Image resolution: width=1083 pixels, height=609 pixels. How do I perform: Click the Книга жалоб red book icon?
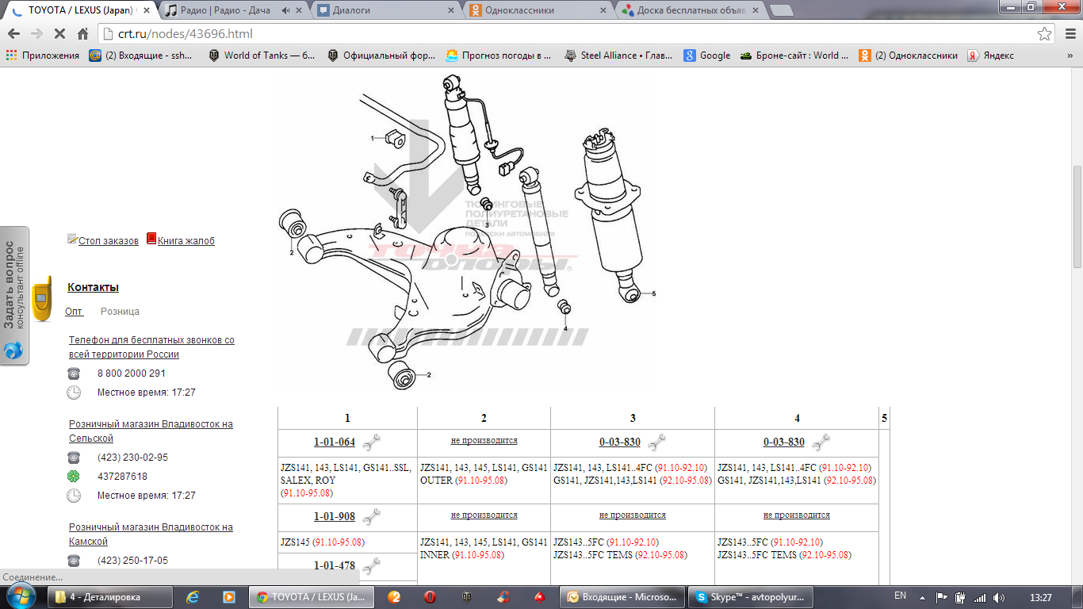pos(151,239)
